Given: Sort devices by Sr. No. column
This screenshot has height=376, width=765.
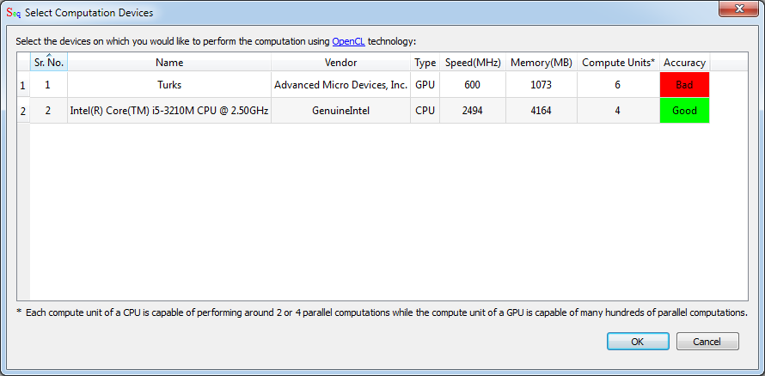Looking at the screenshot, I should click(48, 63).
